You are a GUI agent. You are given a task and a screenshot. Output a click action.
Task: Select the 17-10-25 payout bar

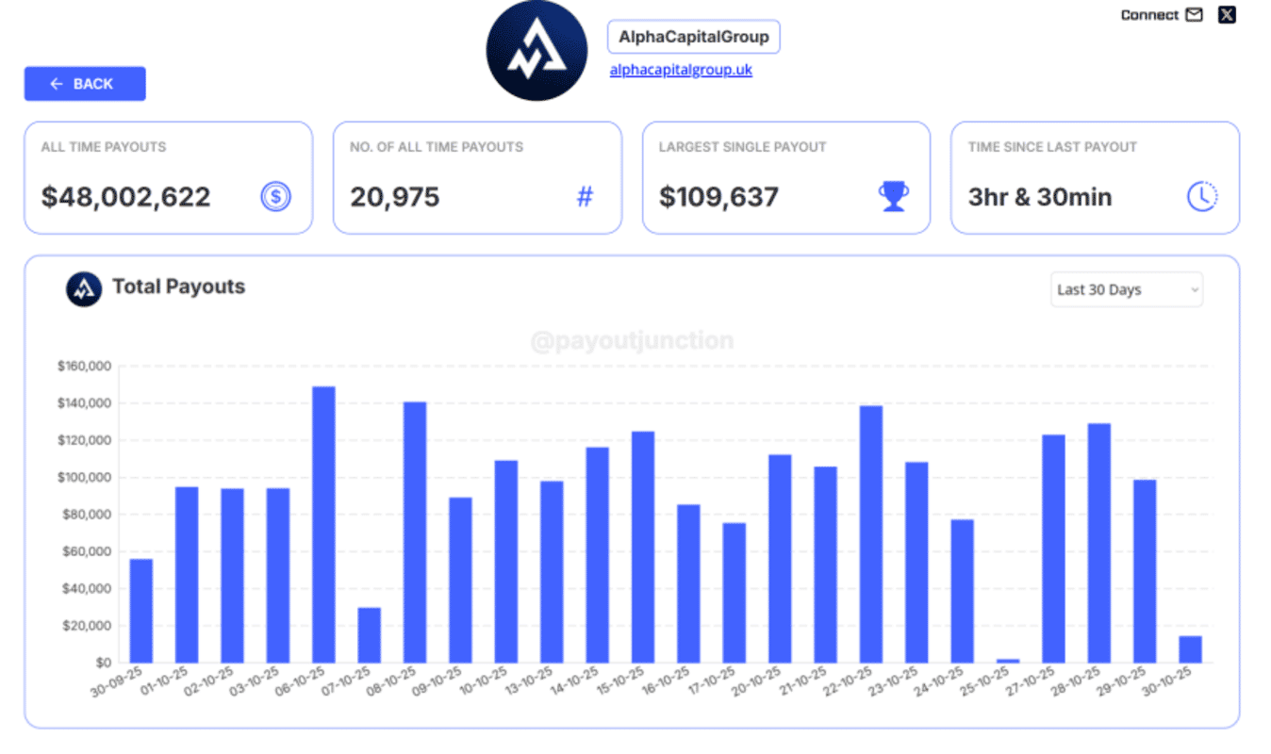(735, 594)
